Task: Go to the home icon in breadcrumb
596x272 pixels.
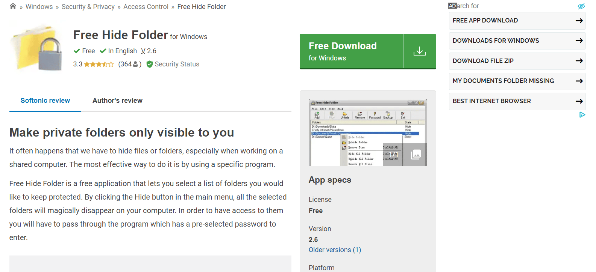Action: point(13,6)
